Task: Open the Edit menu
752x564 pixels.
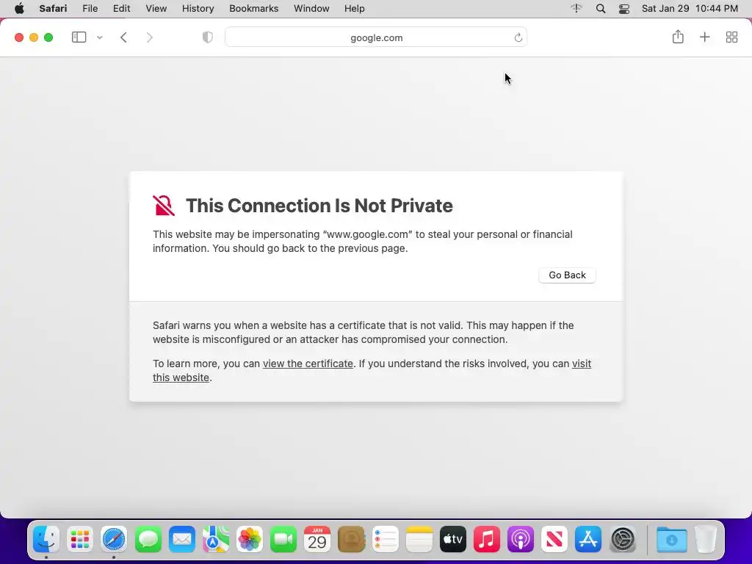Action: click(x=121, y=9)
